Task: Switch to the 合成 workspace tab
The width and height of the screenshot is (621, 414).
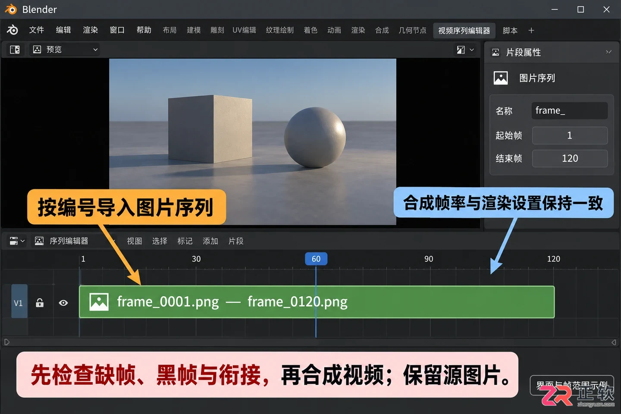Action: coord(382,30)
